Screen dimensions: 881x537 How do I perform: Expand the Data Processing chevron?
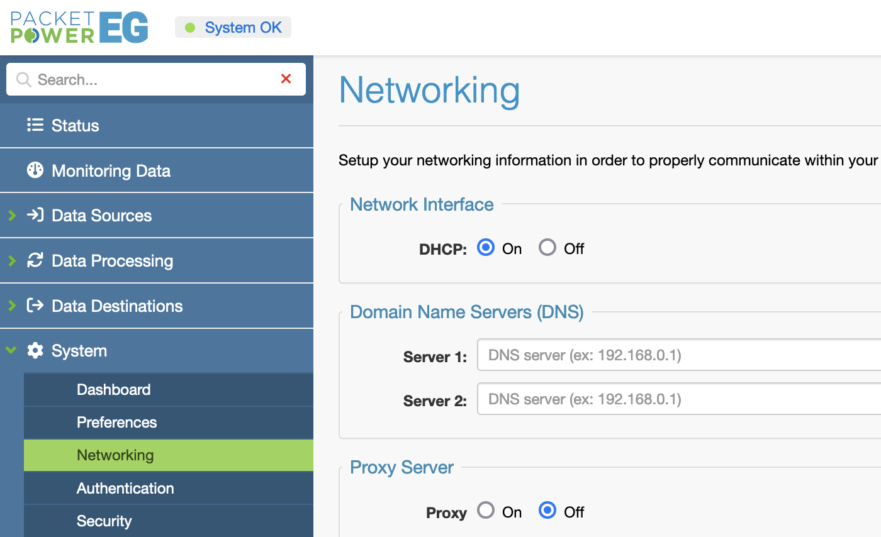click(x=11, y=260)
